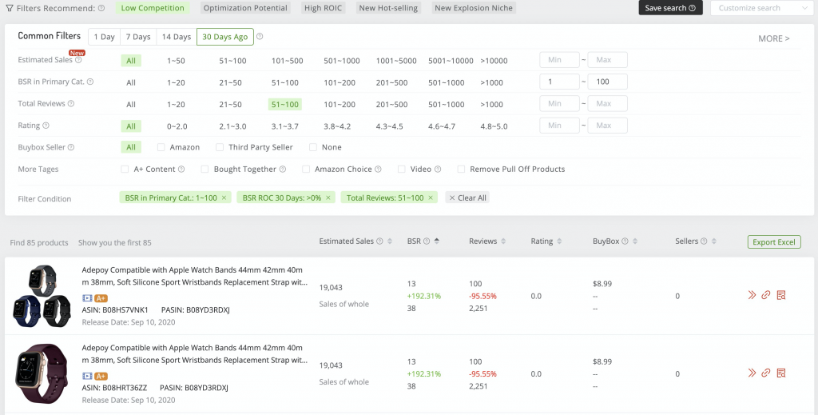Viewport: 818px width, 415px height.
Task: Select Total Reviews range 101~200
Action: tap(339, 105)
